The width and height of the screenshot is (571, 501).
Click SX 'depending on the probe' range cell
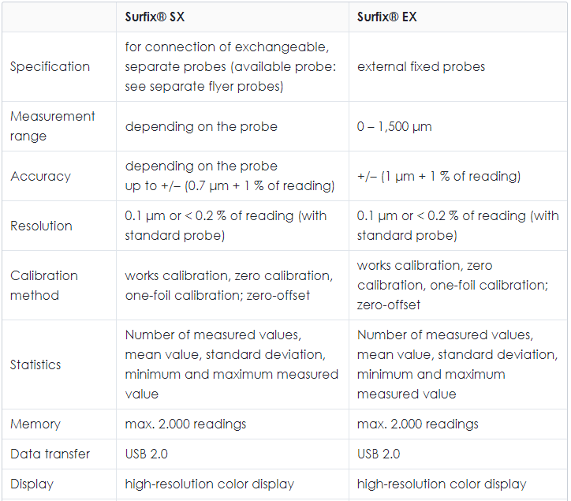pos(201,126)
